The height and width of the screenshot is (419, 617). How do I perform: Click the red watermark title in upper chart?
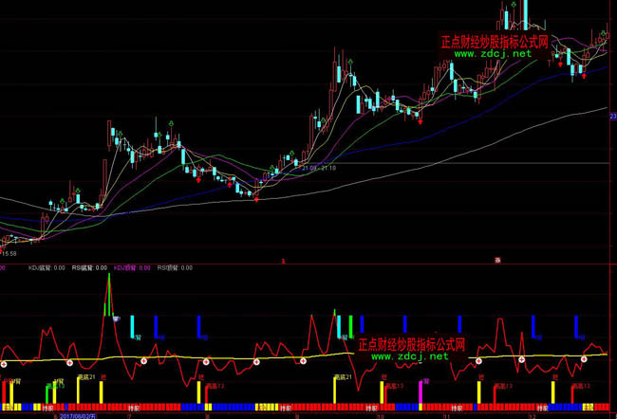coord(495,42)
